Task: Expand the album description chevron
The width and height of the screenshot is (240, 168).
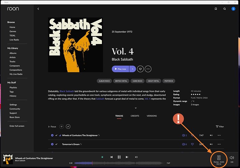Action: click(x=136, y=108)
